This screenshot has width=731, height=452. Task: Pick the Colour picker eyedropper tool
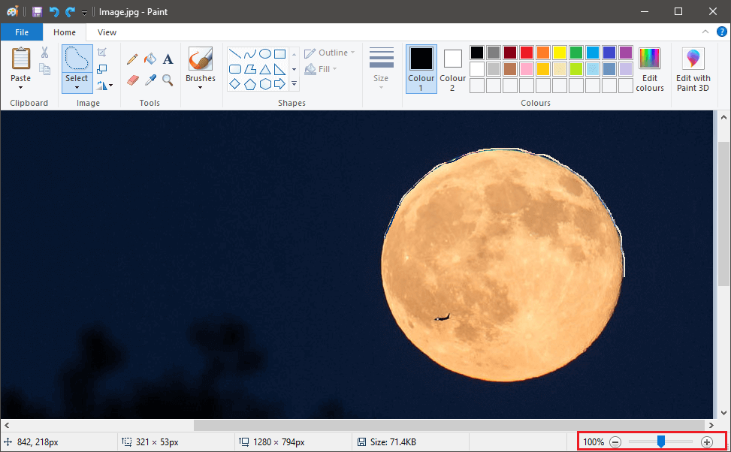(x=150, y=80)
